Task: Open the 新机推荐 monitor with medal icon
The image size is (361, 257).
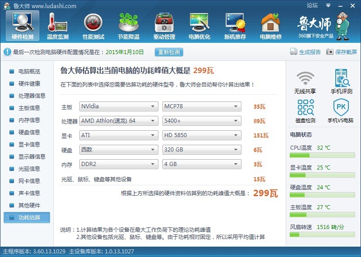Action: click(235, 26)
